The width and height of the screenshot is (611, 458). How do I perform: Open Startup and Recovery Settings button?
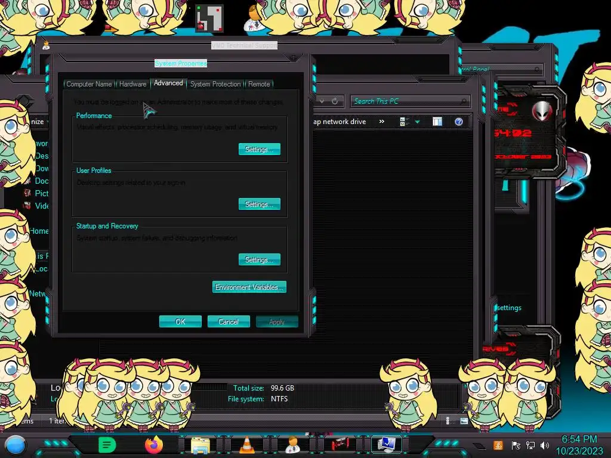[x=259, y=260]
